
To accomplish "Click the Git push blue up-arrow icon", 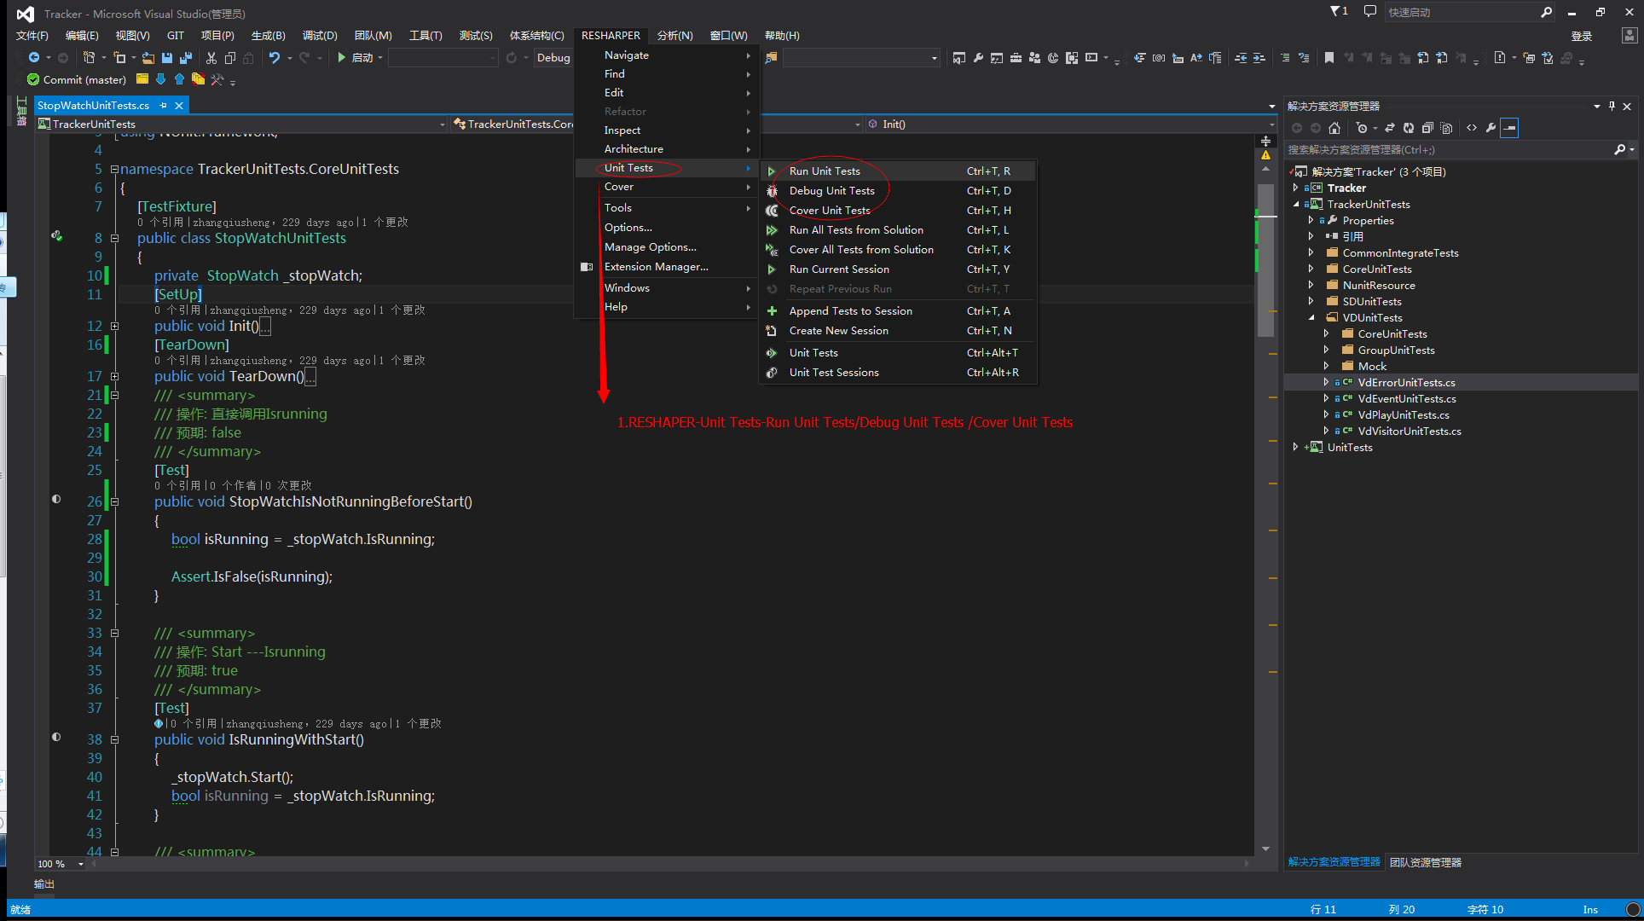I will click(179, 79).
